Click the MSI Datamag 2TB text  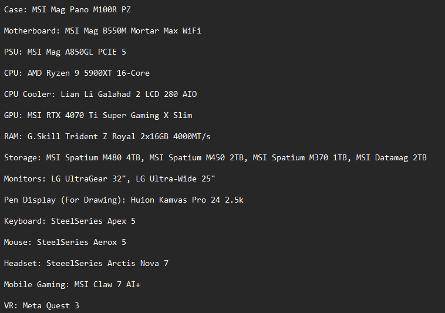coord(391,157)
